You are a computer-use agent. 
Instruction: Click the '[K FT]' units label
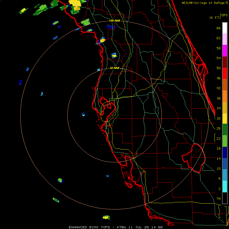[x=215, y=18]
